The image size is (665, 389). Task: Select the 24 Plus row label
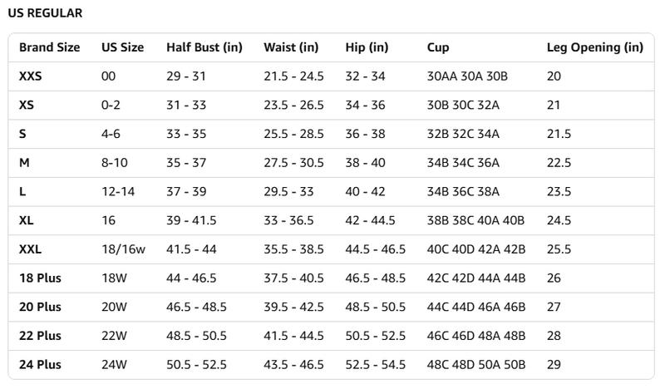(x=40, y=364)
